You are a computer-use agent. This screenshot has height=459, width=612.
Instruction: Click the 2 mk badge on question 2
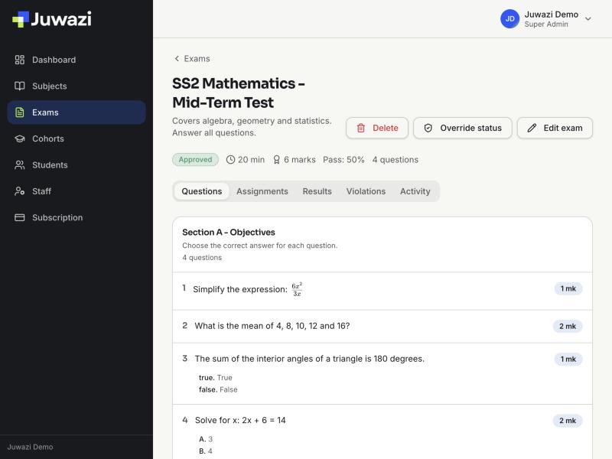(568, 327)
